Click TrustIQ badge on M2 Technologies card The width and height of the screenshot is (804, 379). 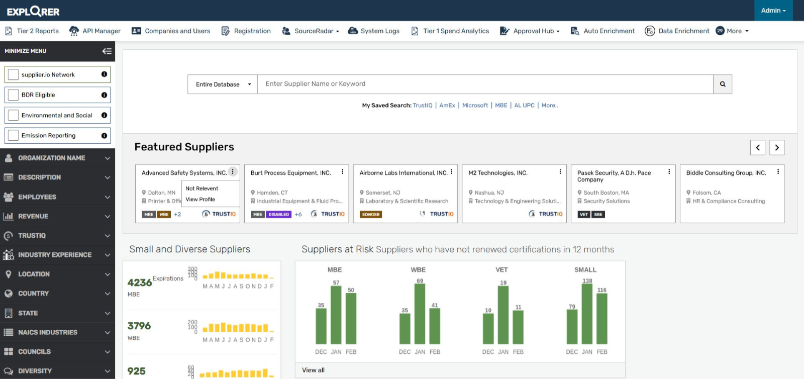tap(546, 214)
